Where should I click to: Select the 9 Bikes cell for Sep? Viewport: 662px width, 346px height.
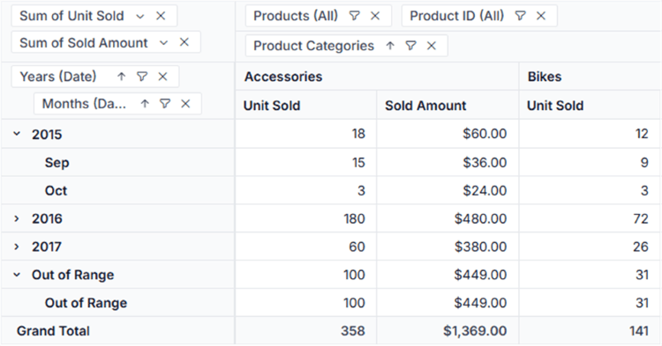coord(591,163)
